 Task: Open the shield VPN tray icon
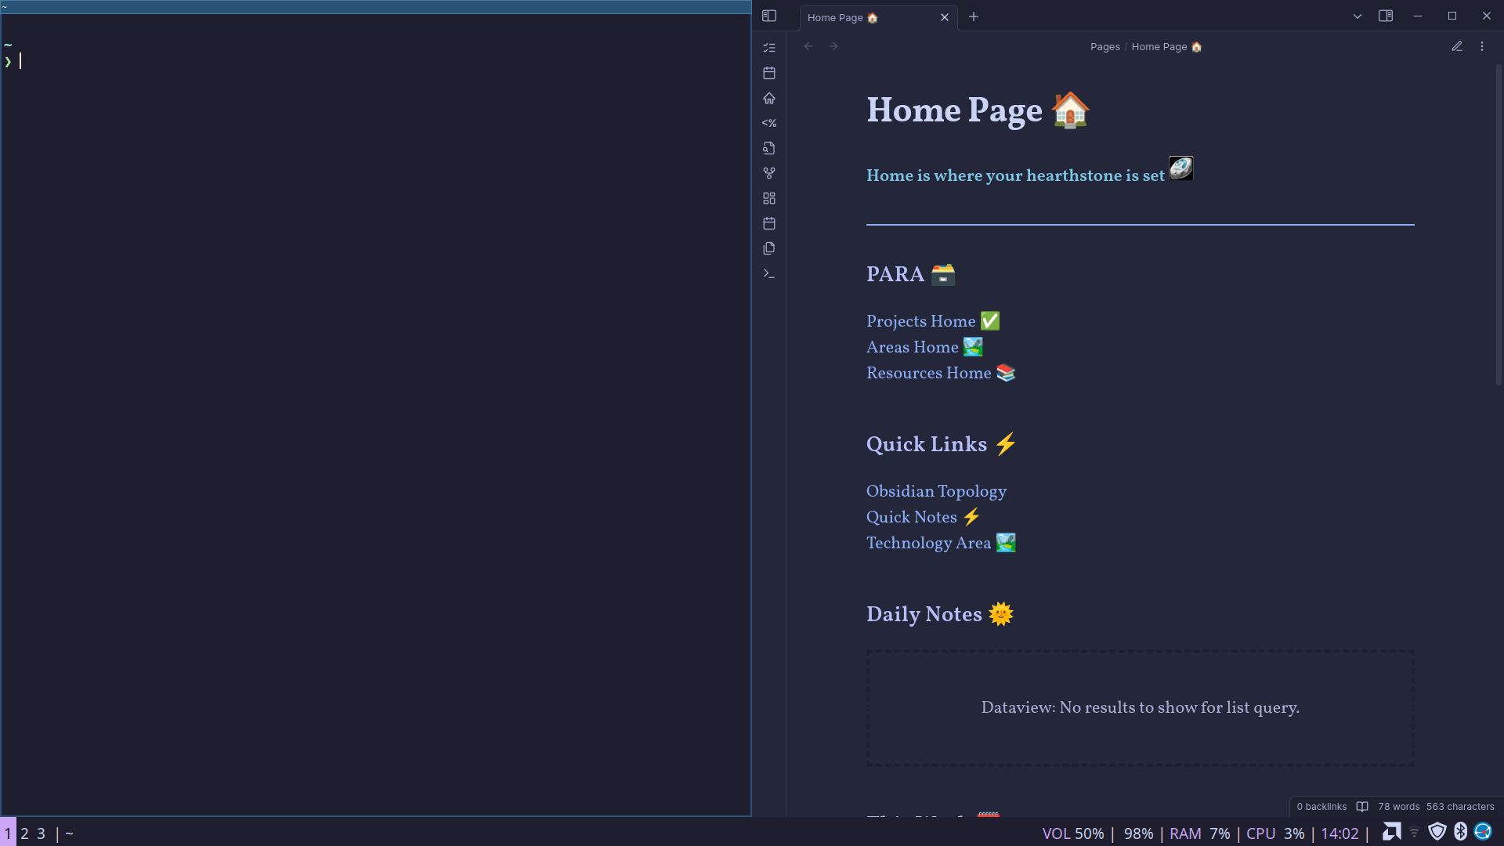point(1437,832)
